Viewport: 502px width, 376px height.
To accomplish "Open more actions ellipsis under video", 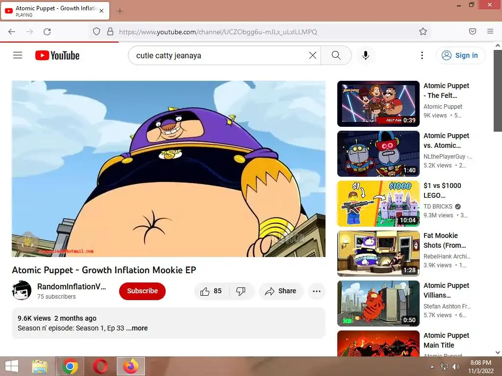I will coord(317,291).
